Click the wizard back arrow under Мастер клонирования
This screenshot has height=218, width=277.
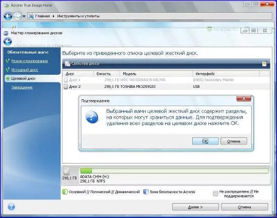(x=8, y=41)
